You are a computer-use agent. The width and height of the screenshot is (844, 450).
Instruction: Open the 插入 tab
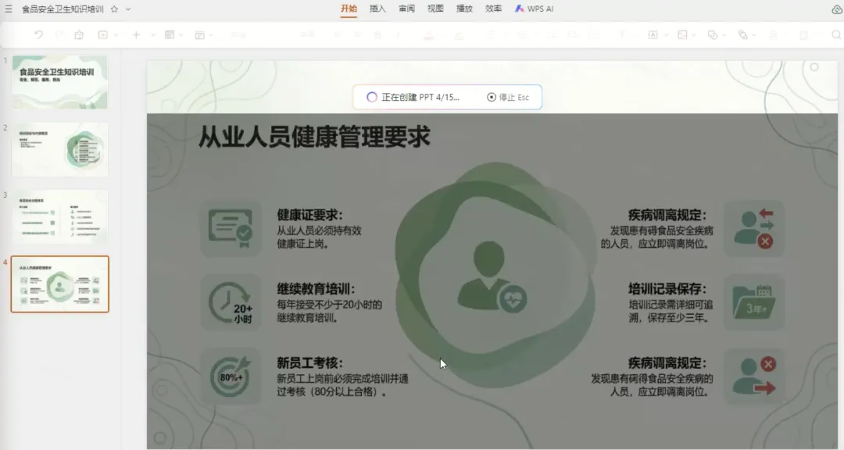(378, 9)
